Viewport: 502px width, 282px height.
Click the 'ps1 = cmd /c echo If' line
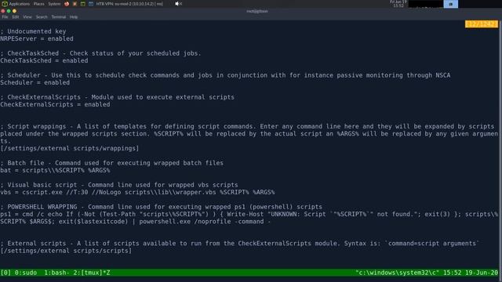click(x=249, y=218)
